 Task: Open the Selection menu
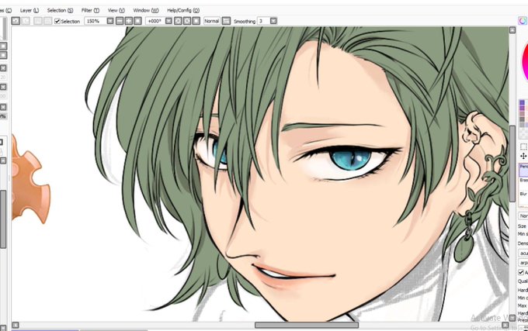click(60, 10)
